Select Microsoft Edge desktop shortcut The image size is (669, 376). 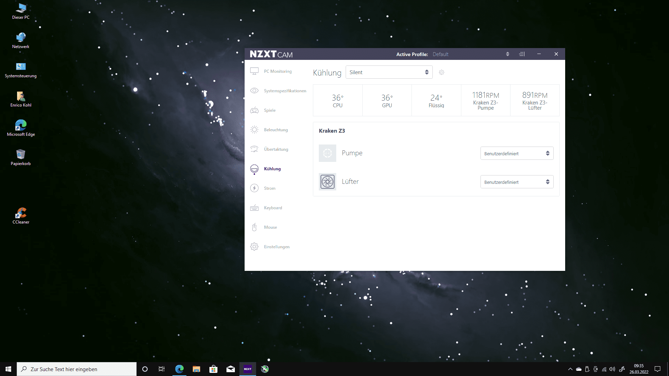[21, 128]
